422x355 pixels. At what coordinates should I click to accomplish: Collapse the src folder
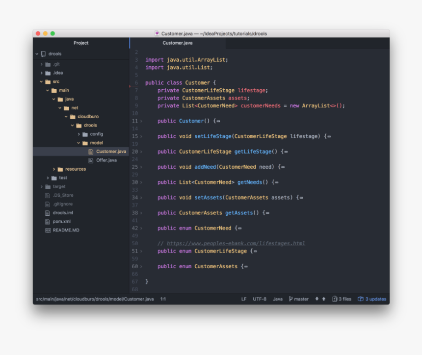[42, 82]
